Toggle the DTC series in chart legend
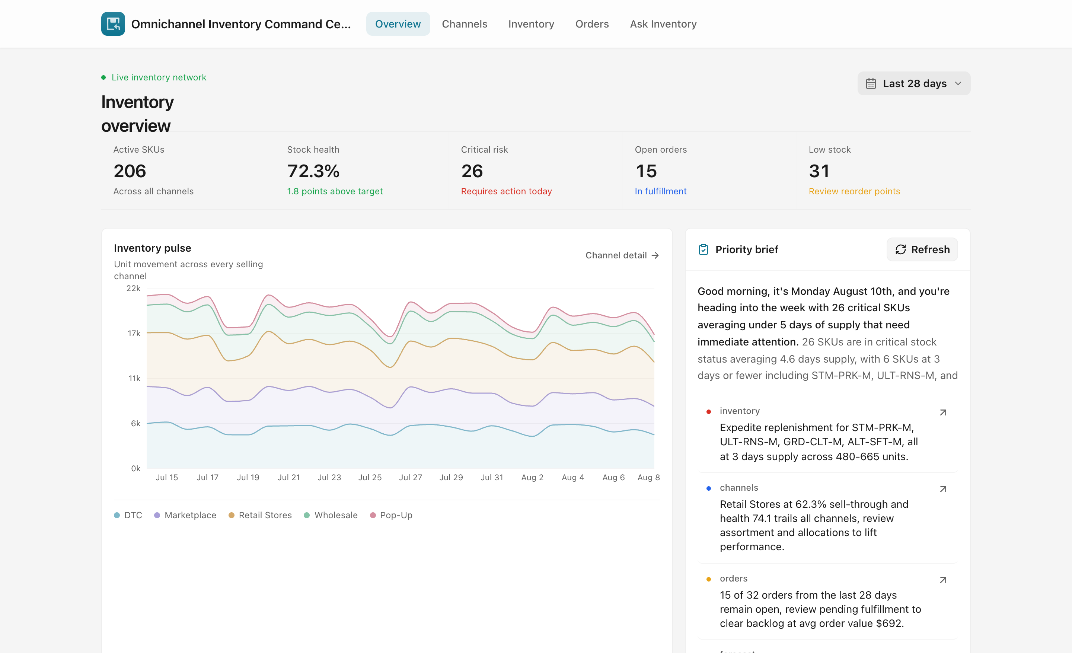1072x653 pixels. (128, 515)
